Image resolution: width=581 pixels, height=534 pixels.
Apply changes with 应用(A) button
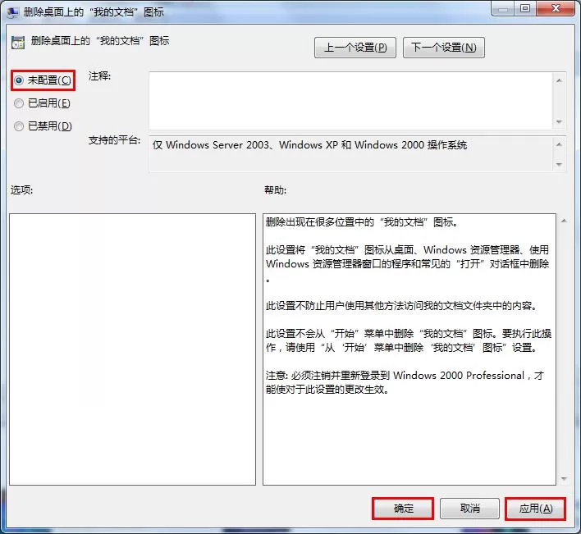click(535, 509)
